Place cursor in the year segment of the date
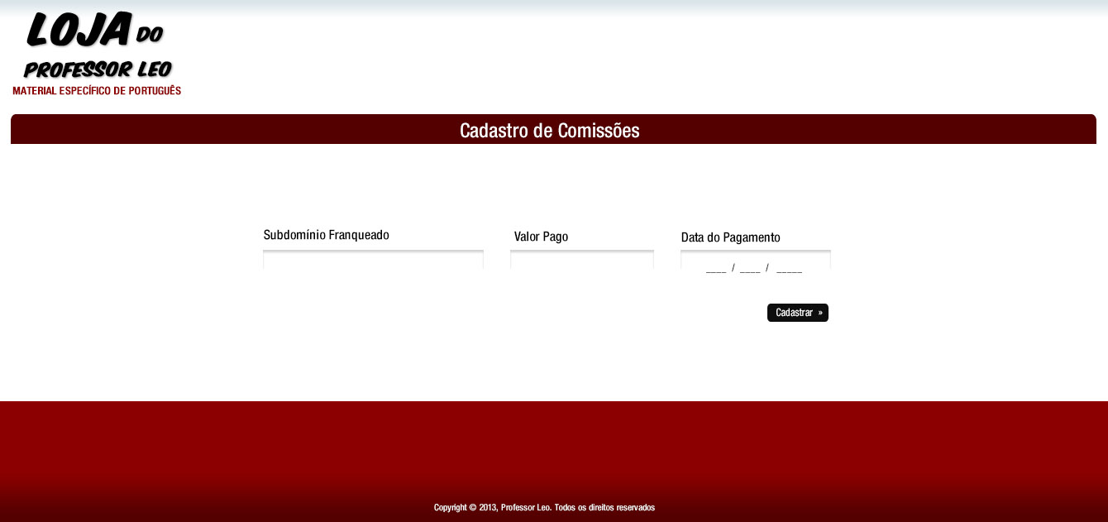Image resolution: width=1108 pixels, height=522 pixels. [x=789, y=268]
